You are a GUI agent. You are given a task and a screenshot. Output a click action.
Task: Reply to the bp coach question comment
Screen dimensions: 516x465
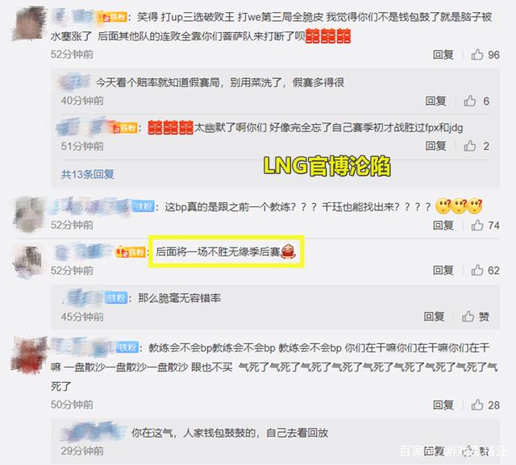[x=443, y=225]
